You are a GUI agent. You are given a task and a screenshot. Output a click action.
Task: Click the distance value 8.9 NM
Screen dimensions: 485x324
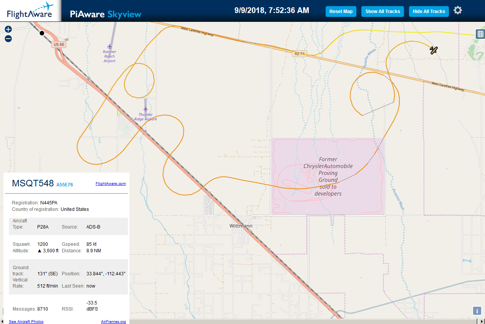pos(94,251)
